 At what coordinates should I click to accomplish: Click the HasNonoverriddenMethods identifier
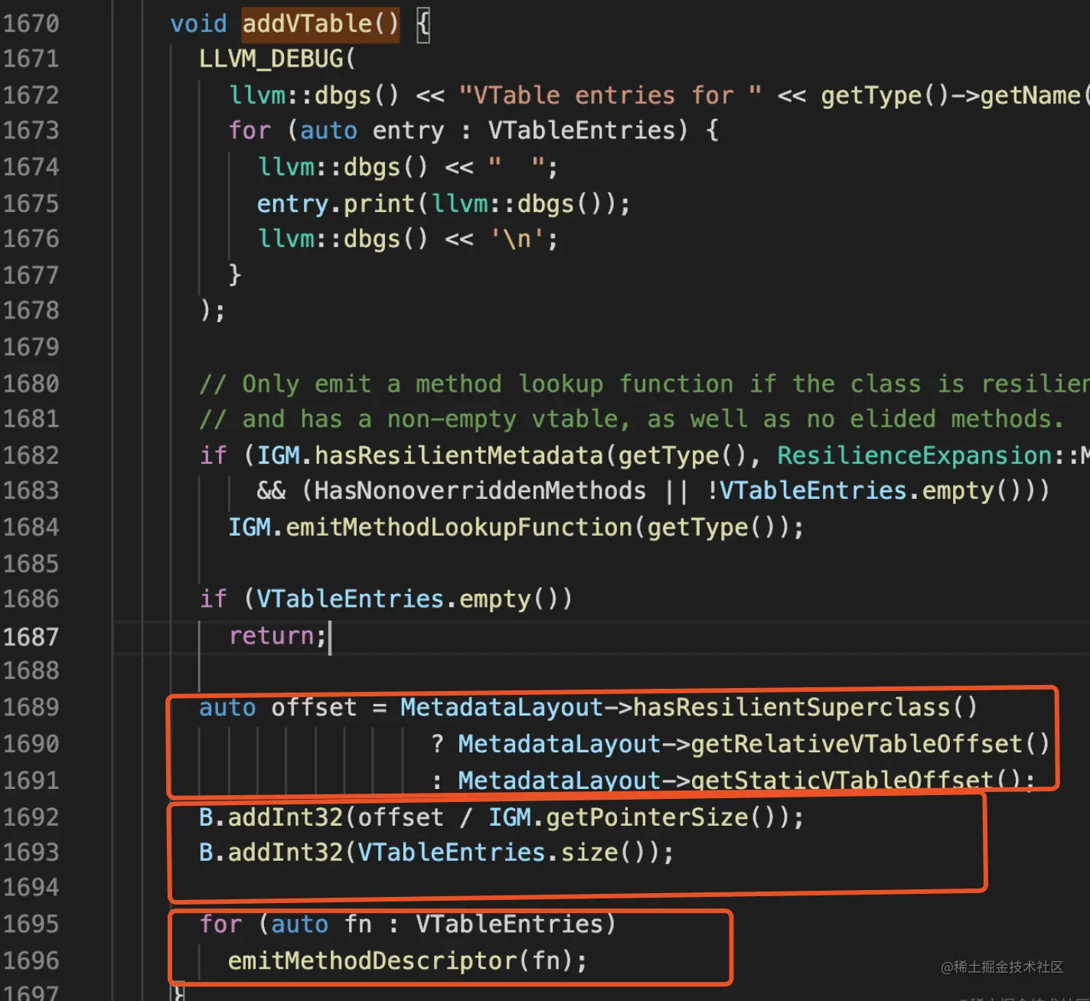pyautogui.click(x=480, y=491)
